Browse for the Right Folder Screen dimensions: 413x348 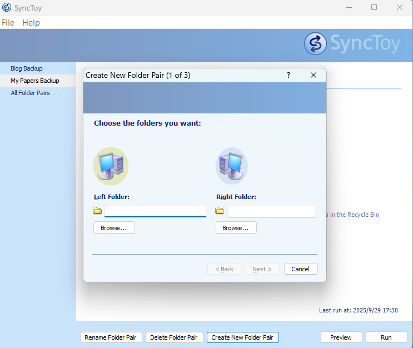(x=236, y=227)
